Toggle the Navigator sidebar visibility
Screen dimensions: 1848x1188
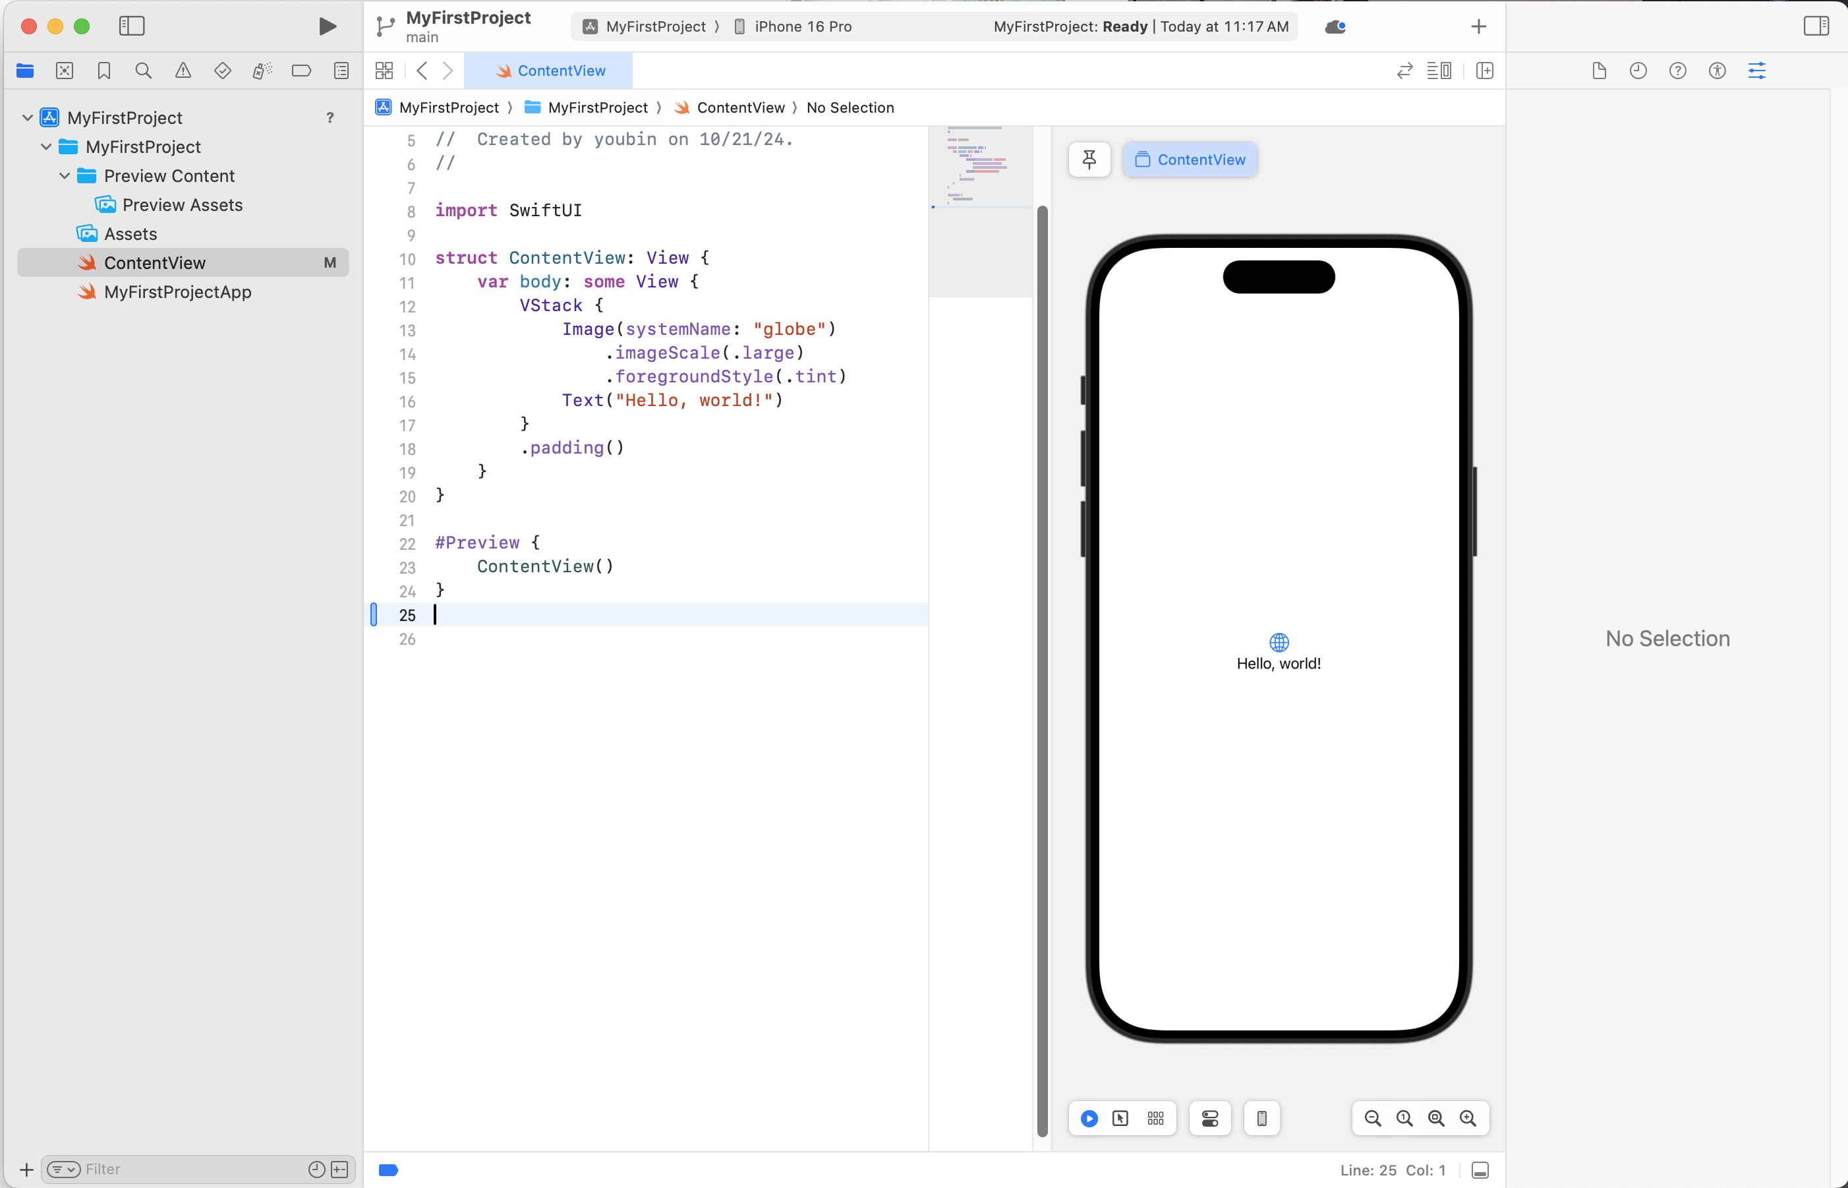132,26
